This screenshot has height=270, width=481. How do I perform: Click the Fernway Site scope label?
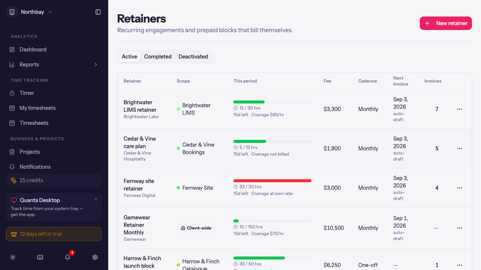(x=198, y=188)
